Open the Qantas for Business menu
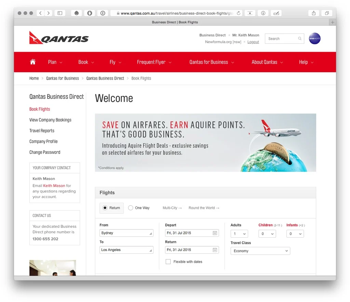350x302 pixels. 212,62
